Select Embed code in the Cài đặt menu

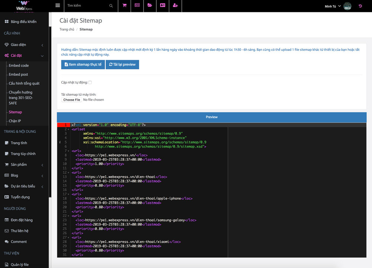pos(19,65)
